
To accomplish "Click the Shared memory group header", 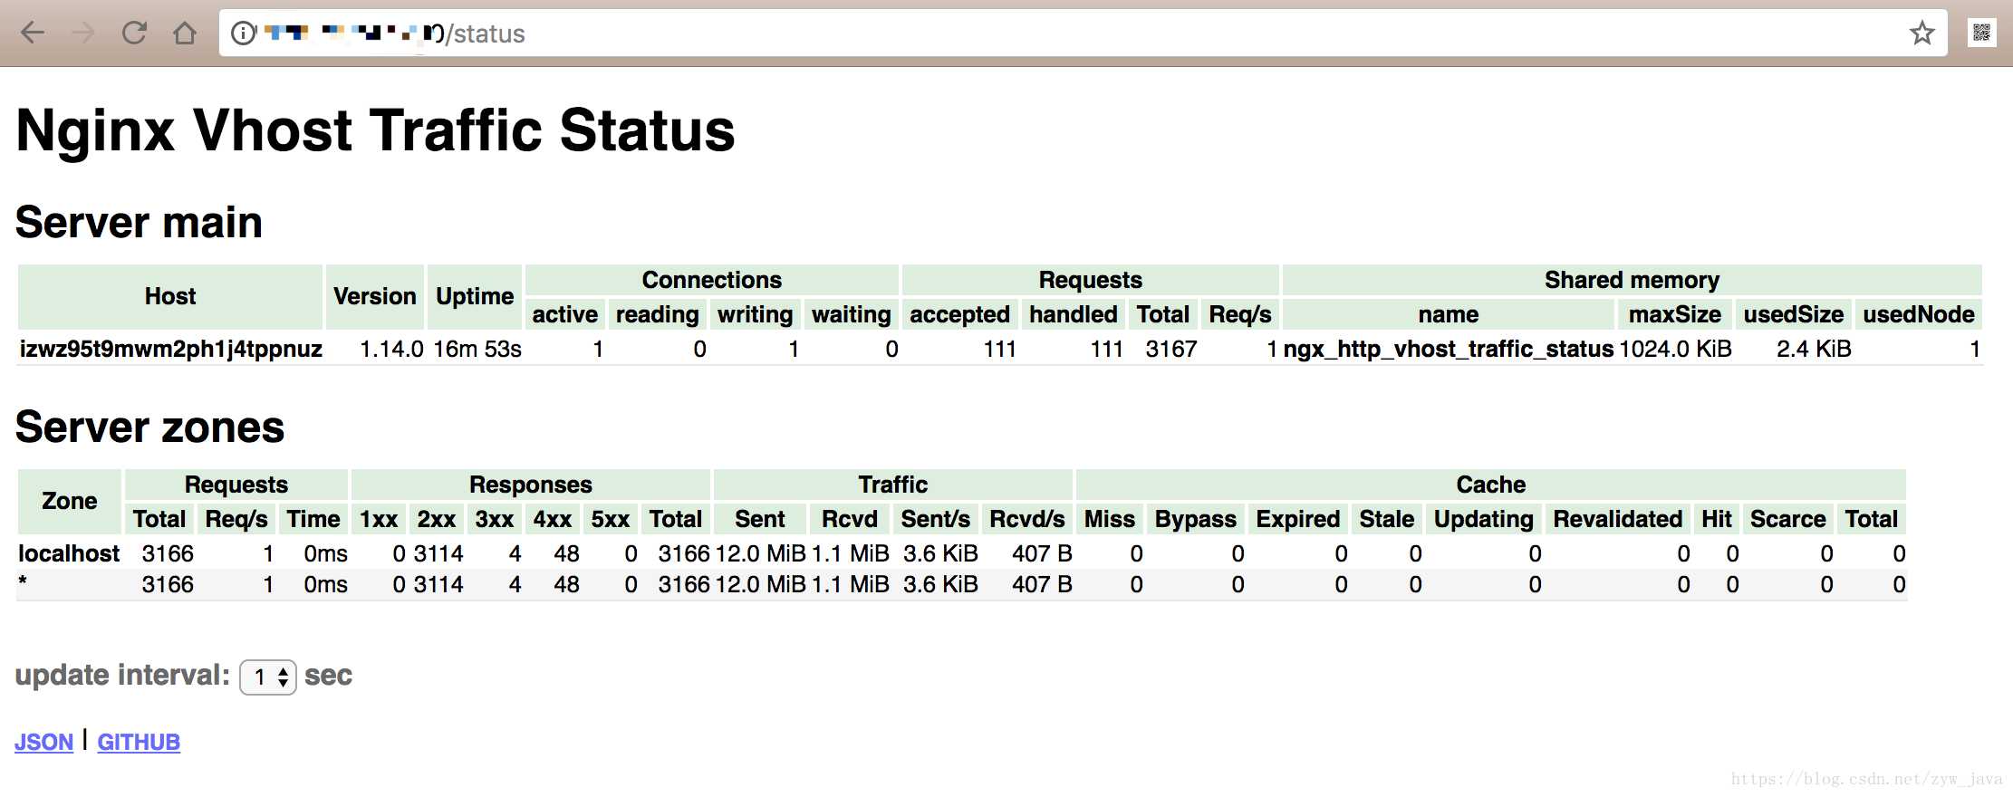I will pyautogui.click(x=1633, y=280).
